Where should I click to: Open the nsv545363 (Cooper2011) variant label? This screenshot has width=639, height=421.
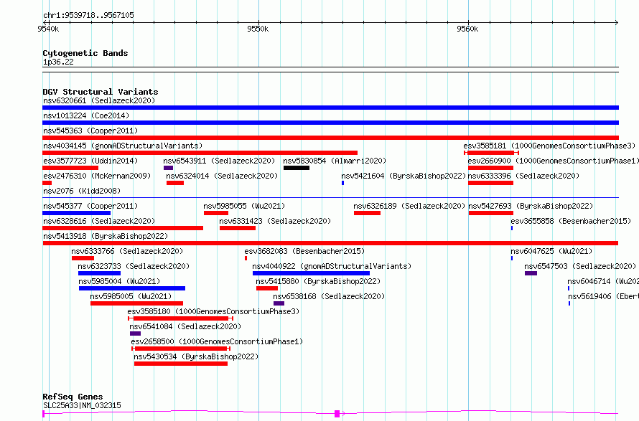click(90, 131)
